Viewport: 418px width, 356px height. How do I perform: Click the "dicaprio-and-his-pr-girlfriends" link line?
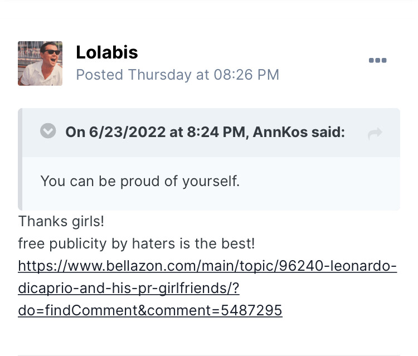(129, 288)
